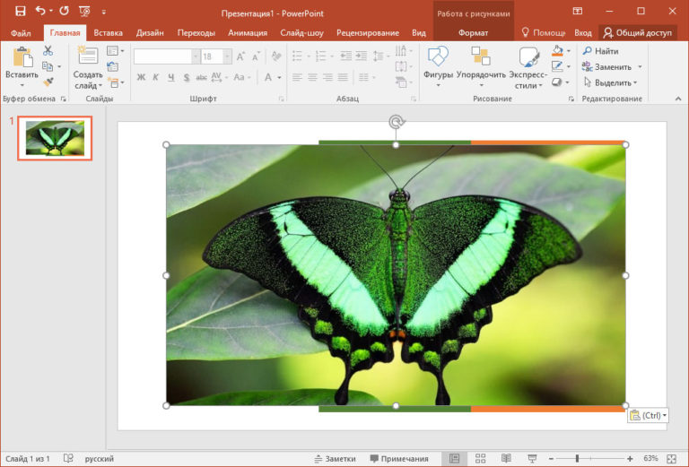The width and height of the screenshot is (689, 467).
Task: Toggle Bold (Ж) formatting
Action: pyautogui.click(x=141, y=76)
